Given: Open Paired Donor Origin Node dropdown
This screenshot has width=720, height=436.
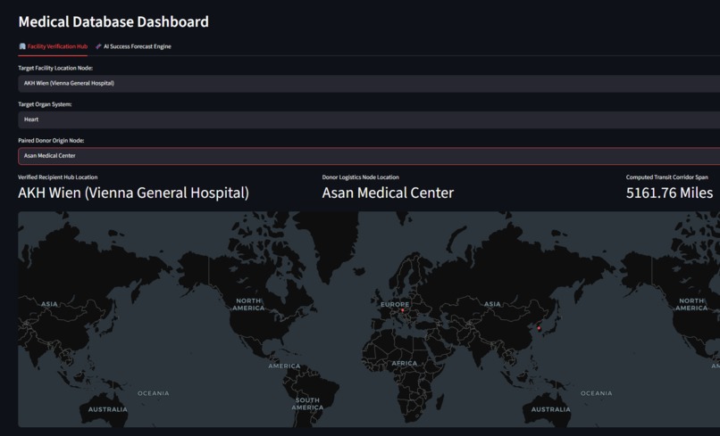Looking at the screenshot, I should (x=369, y=156).
